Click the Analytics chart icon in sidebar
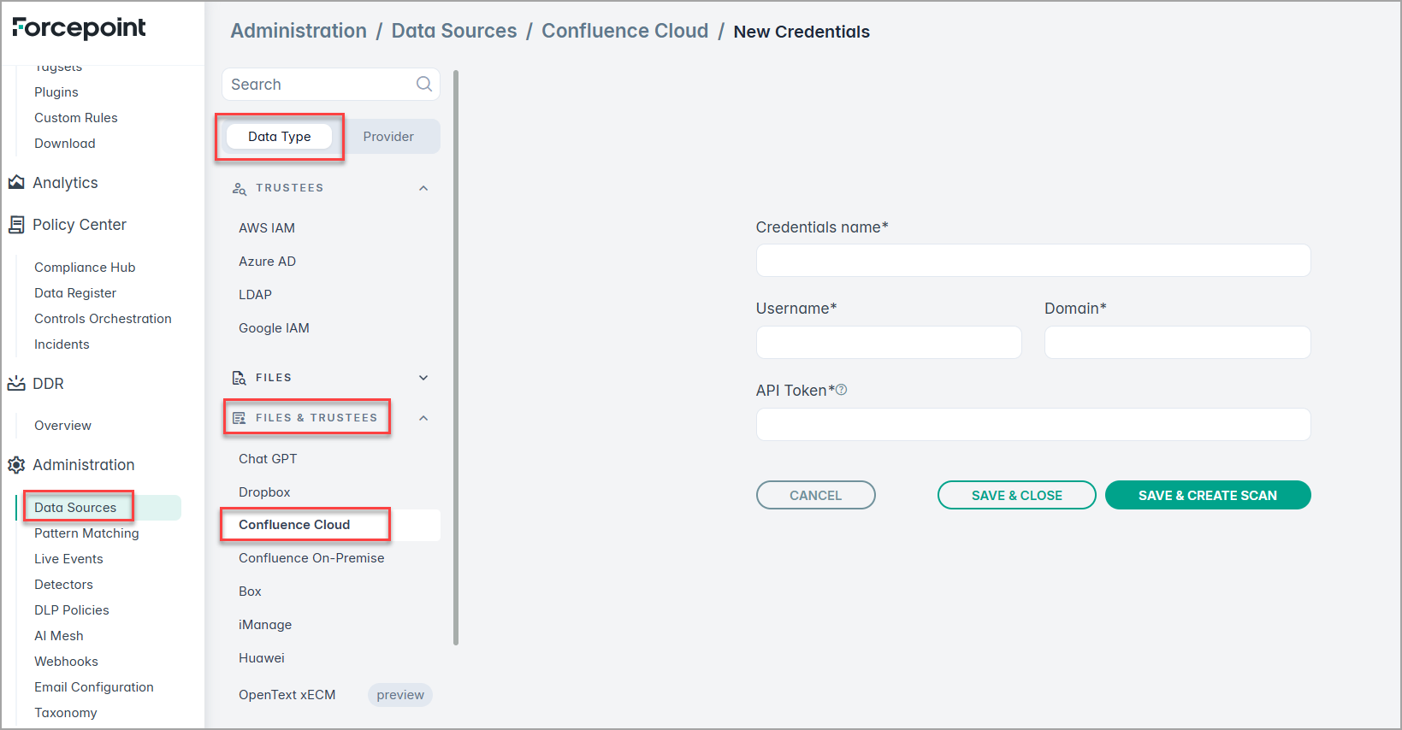The image size is (1402, 730). tap(16, 183)
